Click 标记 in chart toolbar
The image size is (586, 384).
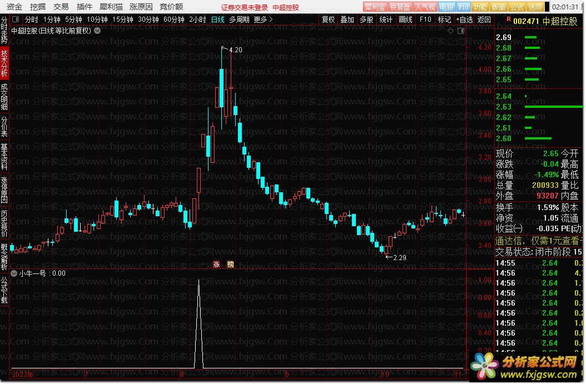[444, 19]
